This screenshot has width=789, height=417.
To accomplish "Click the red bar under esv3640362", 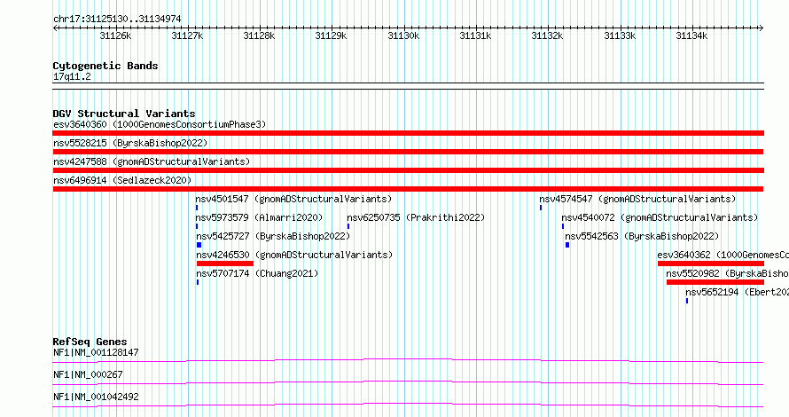I will [x=711, y=264].
